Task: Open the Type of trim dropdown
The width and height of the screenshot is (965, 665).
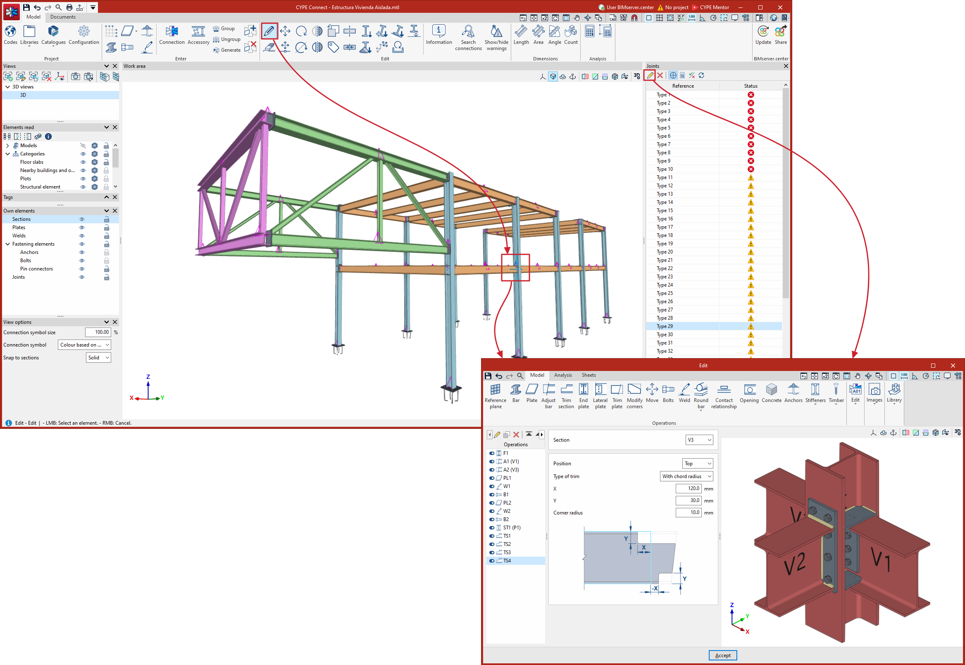Action: pos(687,476)
